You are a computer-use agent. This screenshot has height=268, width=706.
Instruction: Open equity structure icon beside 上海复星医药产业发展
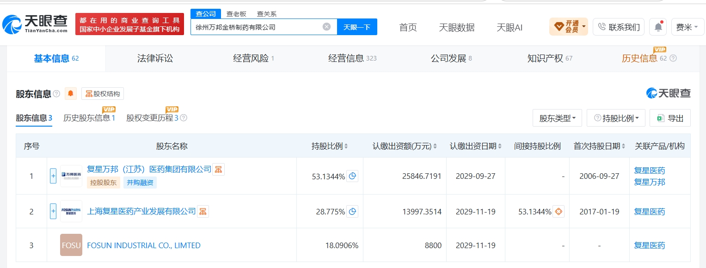click(x=203, y=212)
